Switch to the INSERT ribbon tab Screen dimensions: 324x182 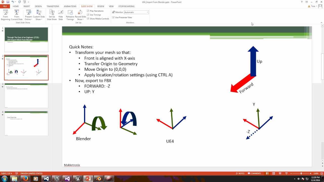[27, 6]
